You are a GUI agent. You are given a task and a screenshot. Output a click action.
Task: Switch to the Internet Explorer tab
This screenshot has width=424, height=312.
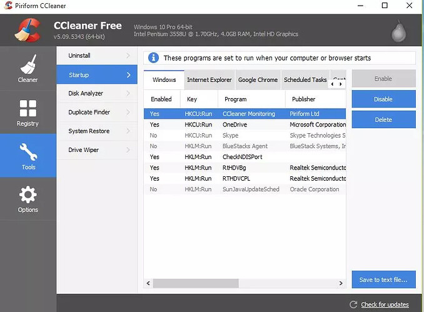[209, 80]
